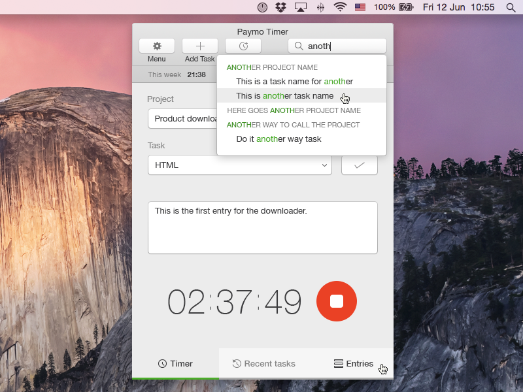The width and height of the screenshot is (523, 392).
Task: Open US flag input source menu
Action: point(360,7)
